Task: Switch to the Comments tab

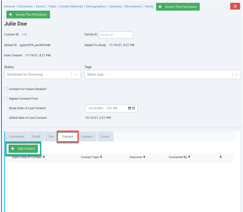Action: pyautogui.click(x=17, y=136)
